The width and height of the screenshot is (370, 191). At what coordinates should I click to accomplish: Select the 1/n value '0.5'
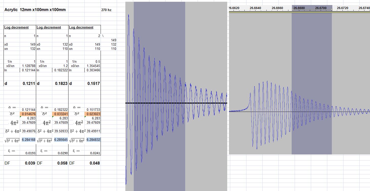(97, 61)
